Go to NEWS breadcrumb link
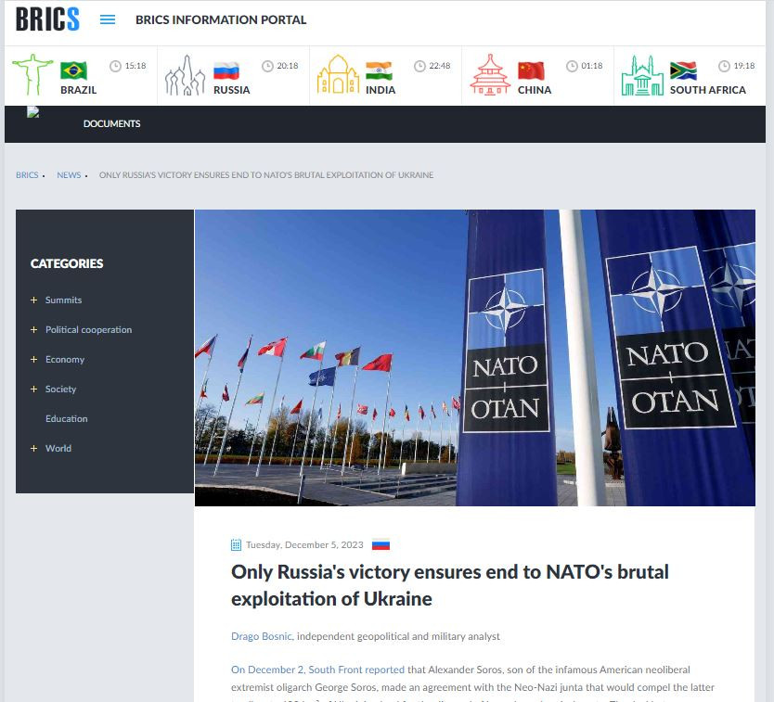 pyautogui.click(x=69, y=175)
